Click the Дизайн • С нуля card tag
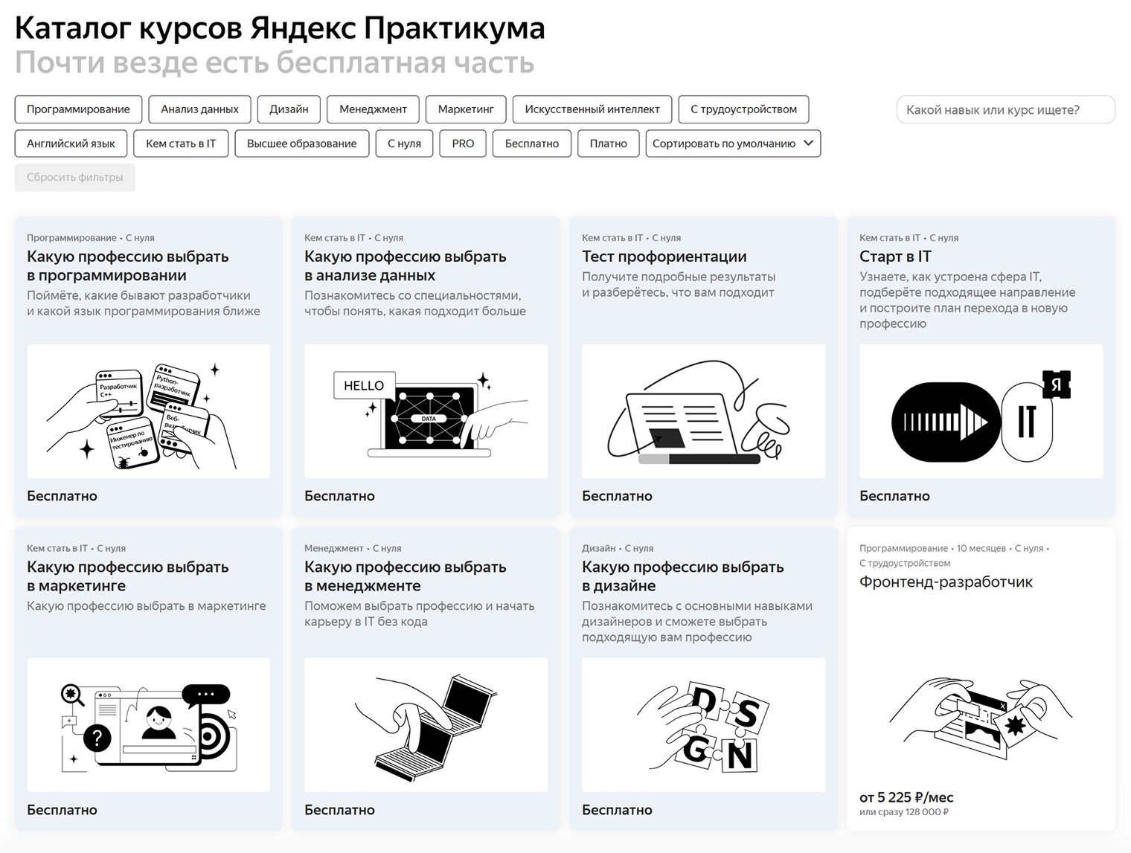Viewport: 1131px width, 853px height. click(618, 548)
